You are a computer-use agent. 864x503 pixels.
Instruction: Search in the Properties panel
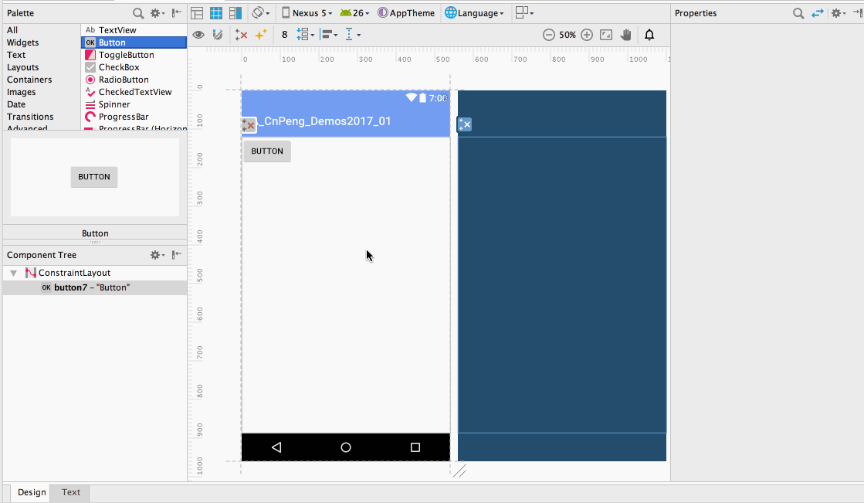coord(798,12)
